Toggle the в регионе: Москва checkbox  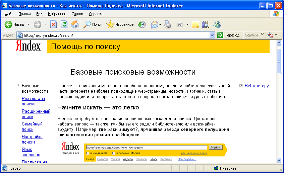114,153
